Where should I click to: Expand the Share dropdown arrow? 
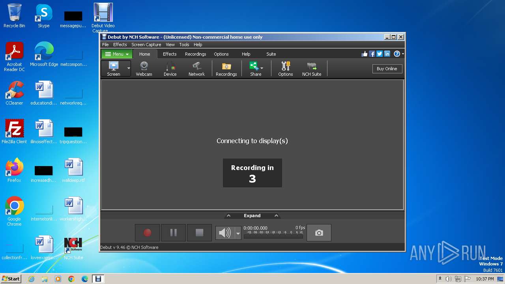click(262, 68)
